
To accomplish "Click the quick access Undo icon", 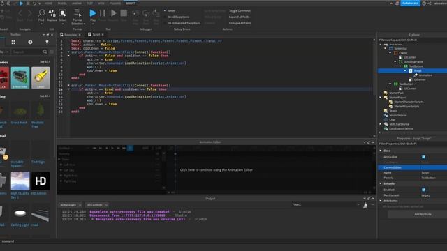I will [34, 3].
